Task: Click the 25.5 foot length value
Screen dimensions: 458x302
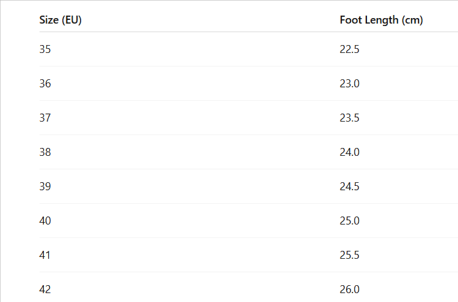Action: pyautogui.click(x=349, y=255)
